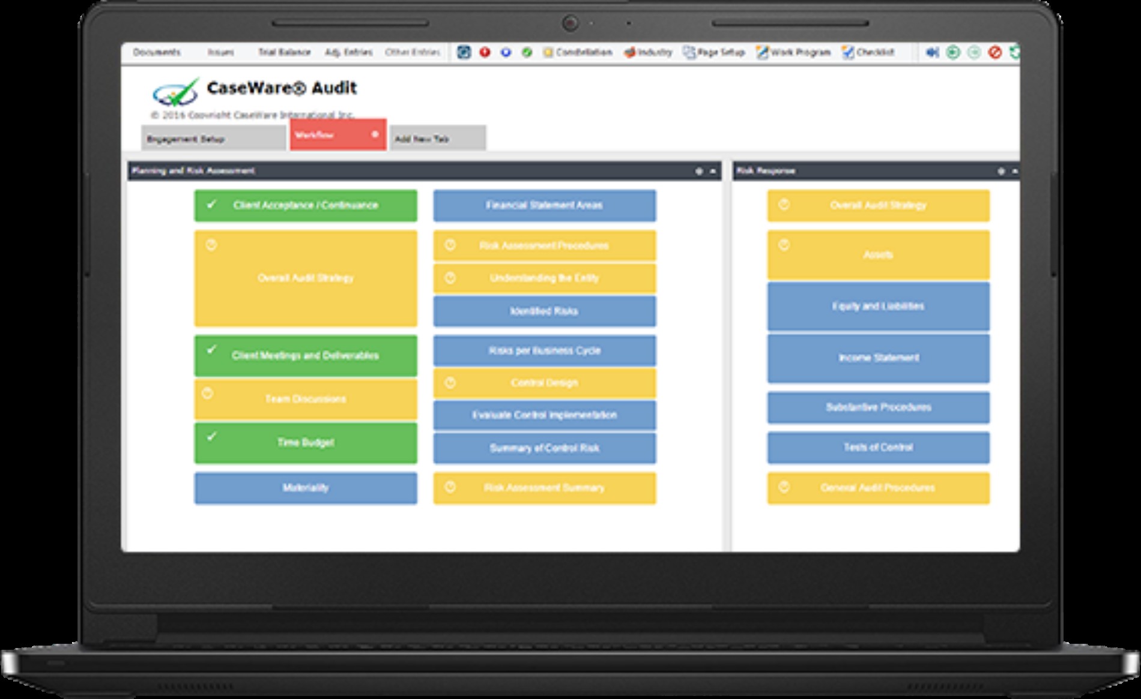Open Risk Assessment Procedures
This screenshot has width=1141, height=699.
point(545,245)
